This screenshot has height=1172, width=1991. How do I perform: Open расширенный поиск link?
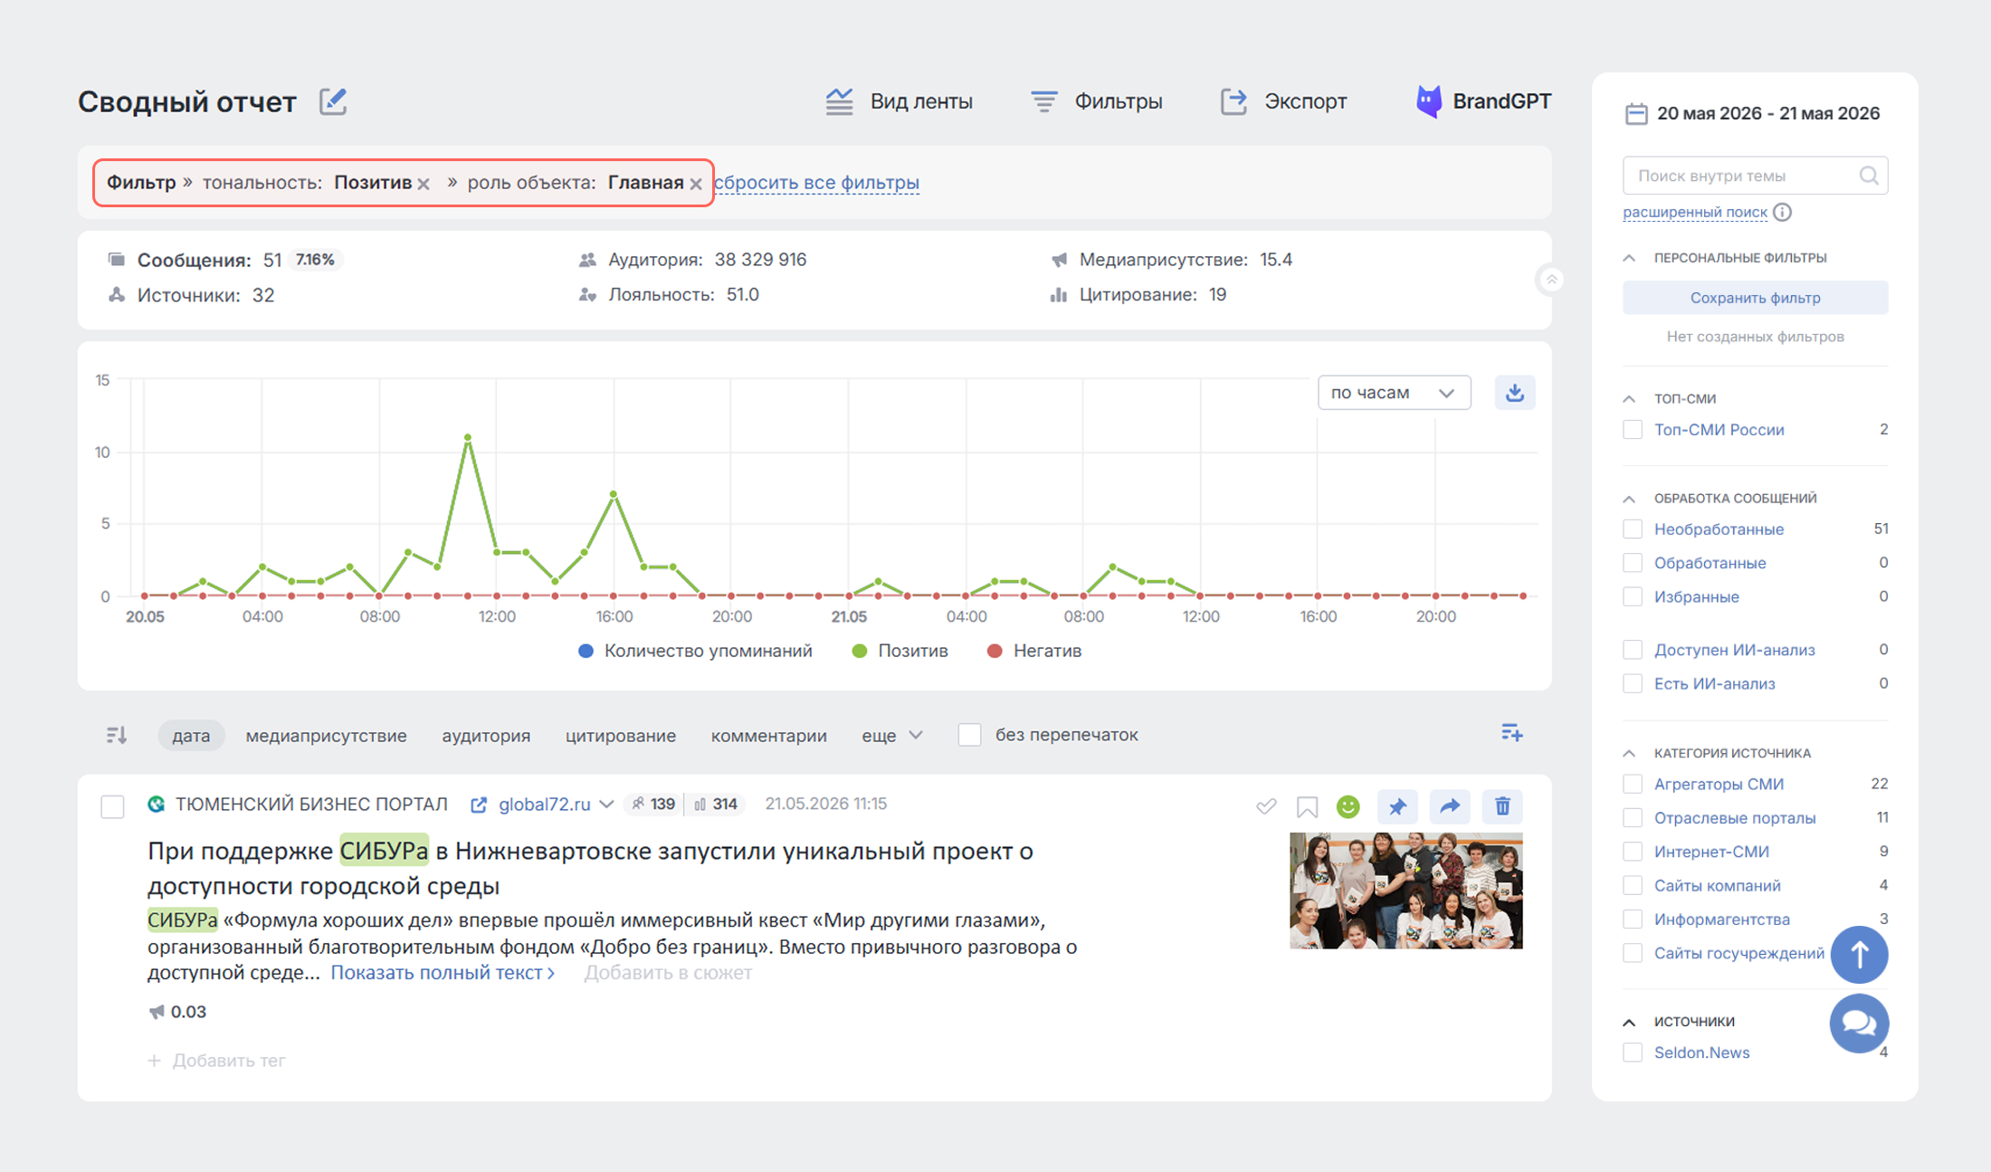pyautogui.click(x=1695, y=212)
